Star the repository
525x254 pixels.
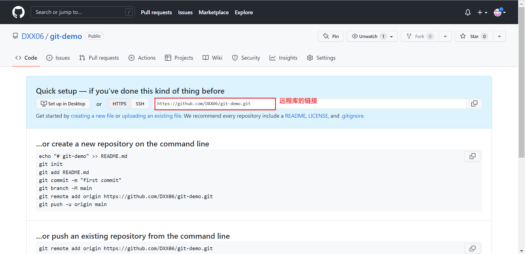tap(474, 36)
